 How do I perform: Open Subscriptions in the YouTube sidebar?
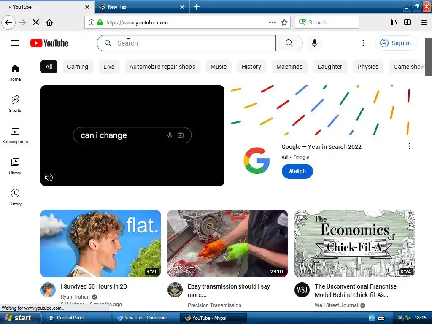coord(15,135)
